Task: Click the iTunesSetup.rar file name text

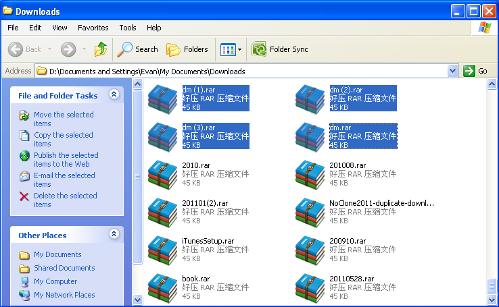Action: 208,241
